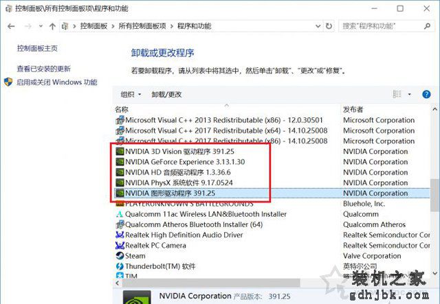Select NVIDIA GeForce Experience 3.13.1.30 text
The width and height of the screenshot is (440, 304).
[185, 162]
